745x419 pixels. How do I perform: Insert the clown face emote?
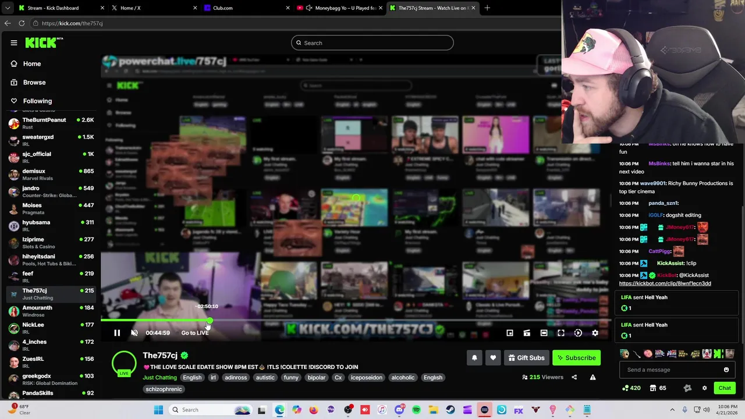pyautogui.click(x=707, y=354)
